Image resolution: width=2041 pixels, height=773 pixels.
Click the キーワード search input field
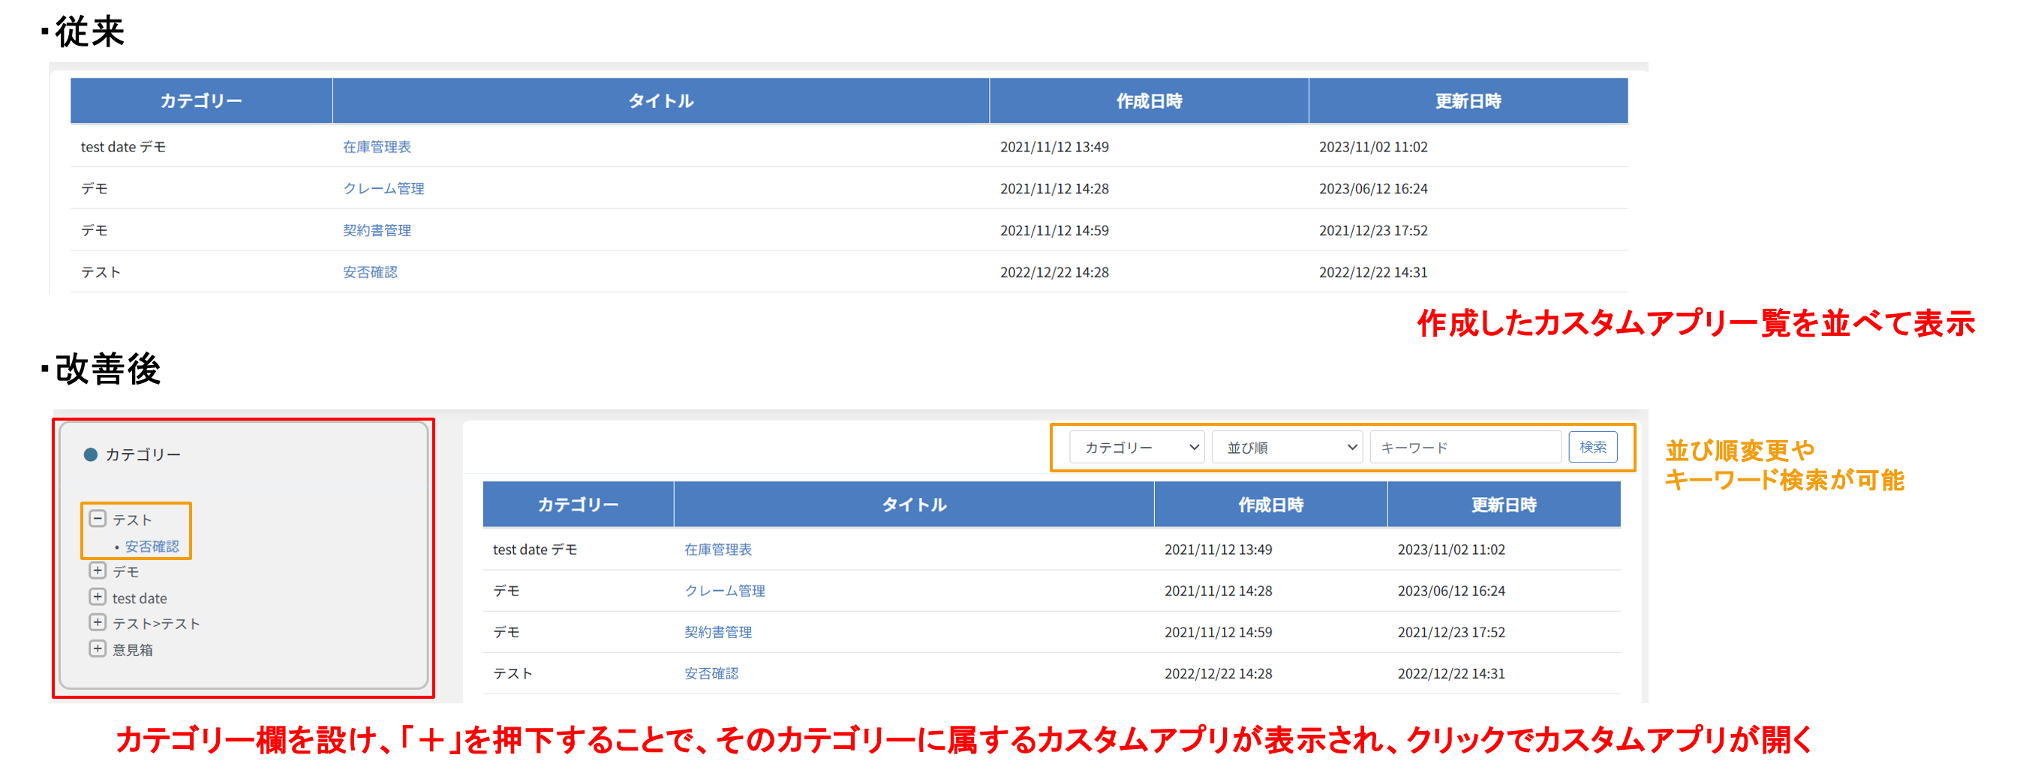click(x=1465, y=448)
